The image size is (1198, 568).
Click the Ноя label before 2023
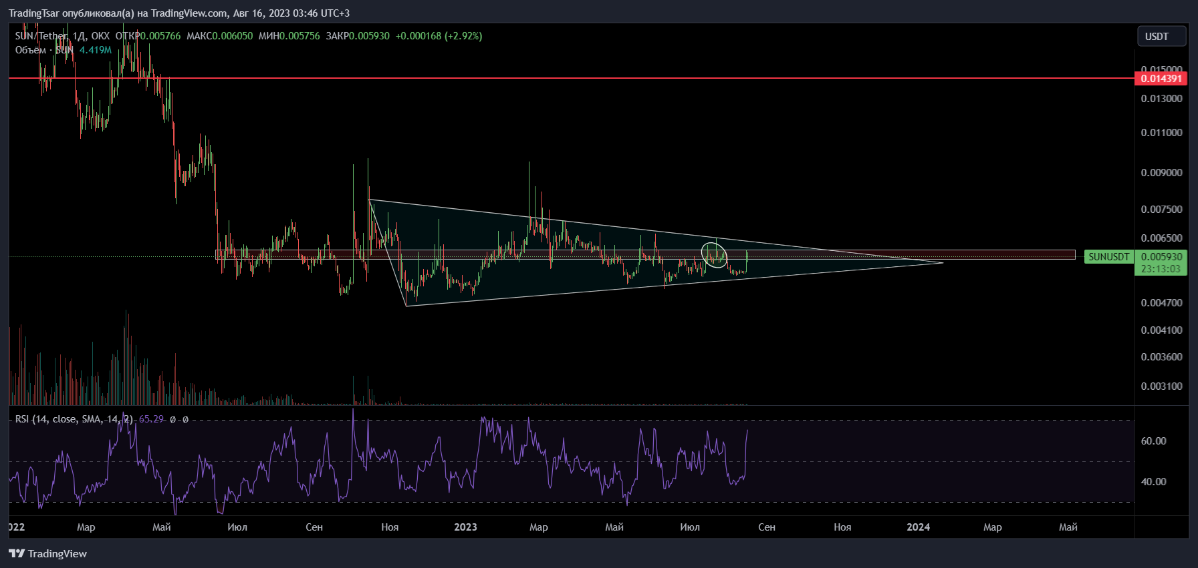(390, 527)
